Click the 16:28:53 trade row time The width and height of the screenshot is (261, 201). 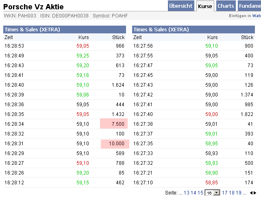click(x=14, y=46)
